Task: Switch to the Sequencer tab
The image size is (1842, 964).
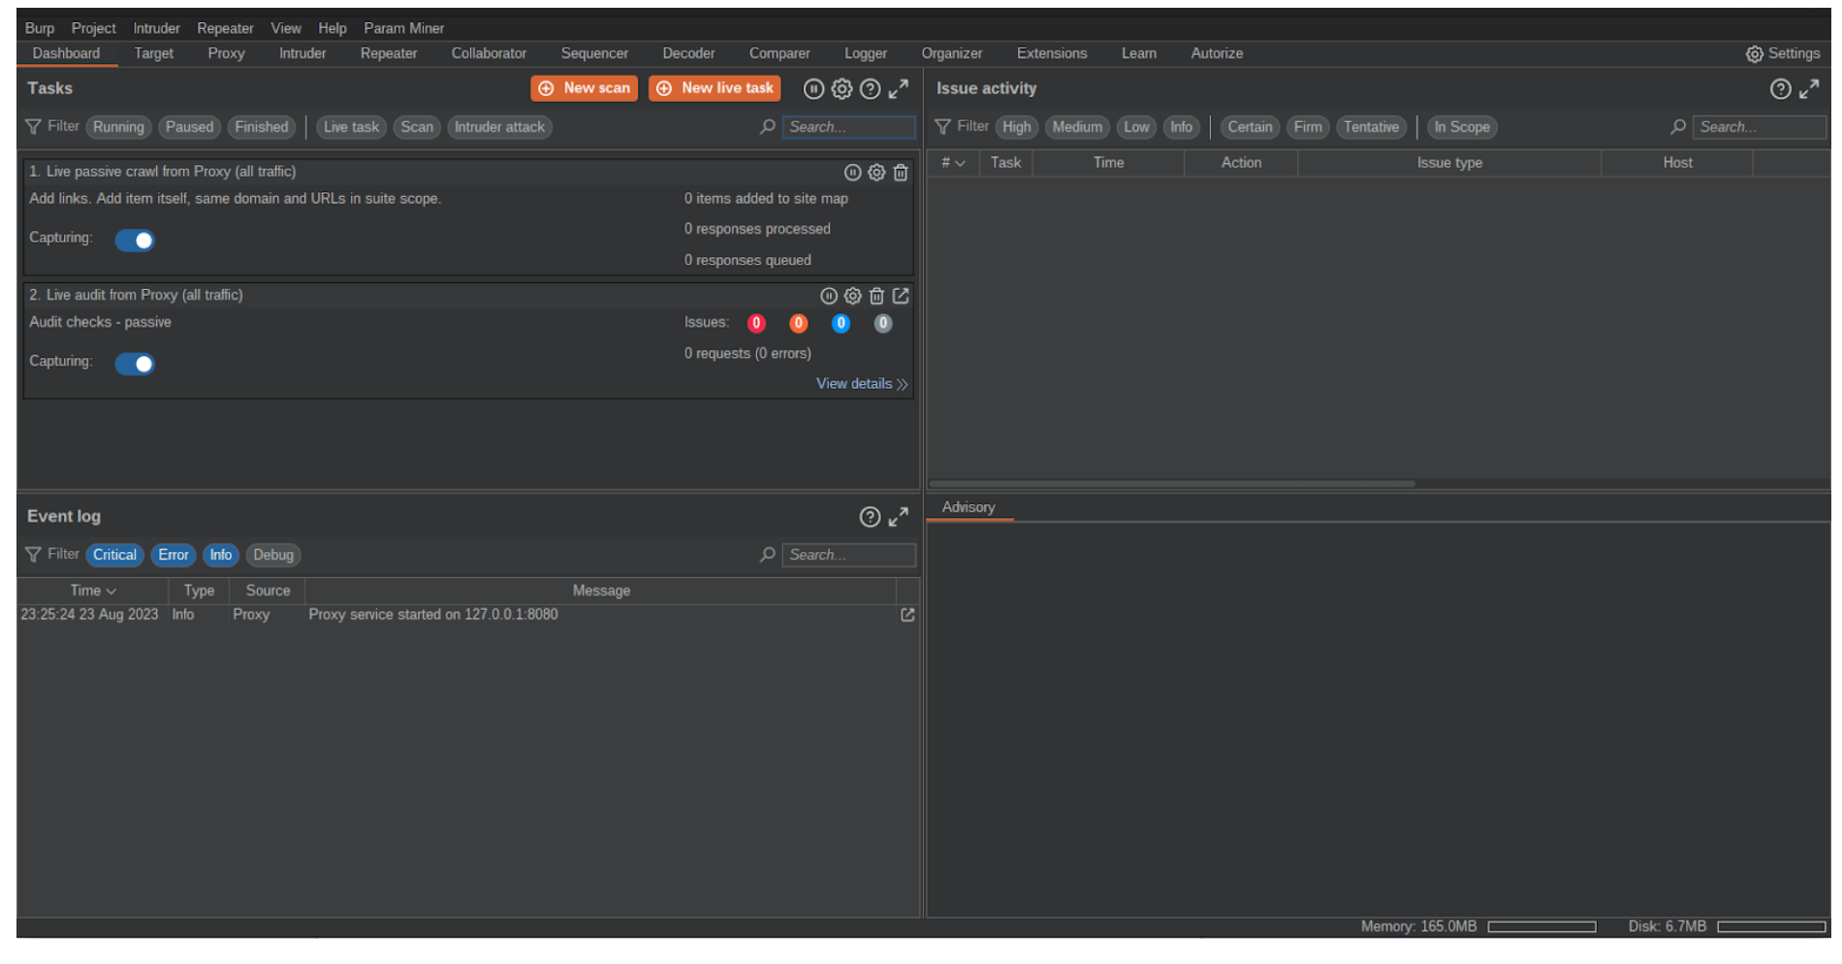Action: click(594, 53)
